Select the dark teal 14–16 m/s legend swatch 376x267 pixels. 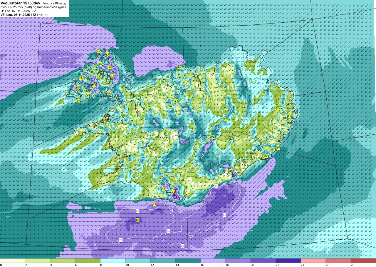(188, 261)
